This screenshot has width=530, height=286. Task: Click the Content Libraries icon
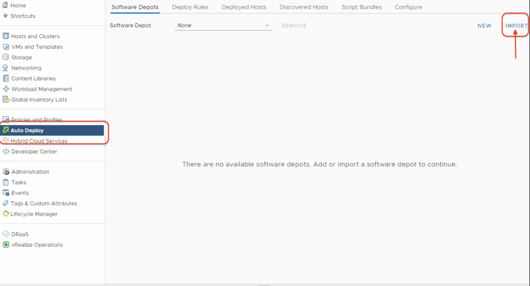pos(6,78)
